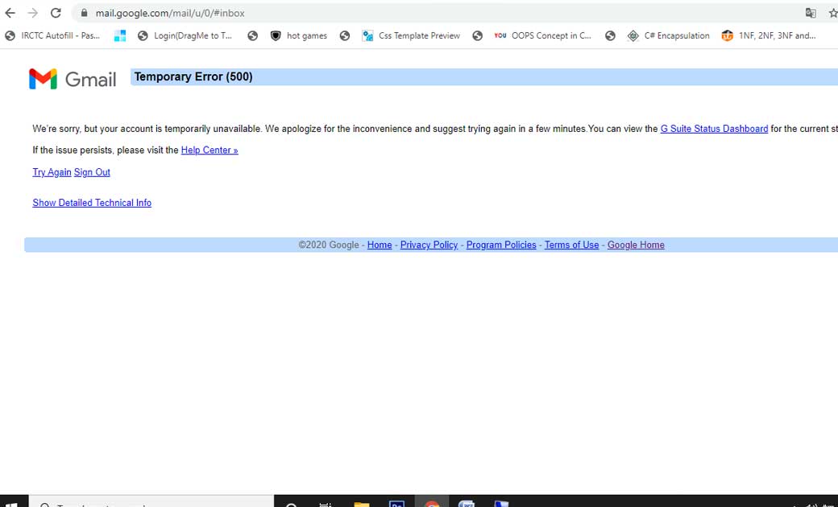
Task: Open the translate page icon
Action: [x=811, y=14]
